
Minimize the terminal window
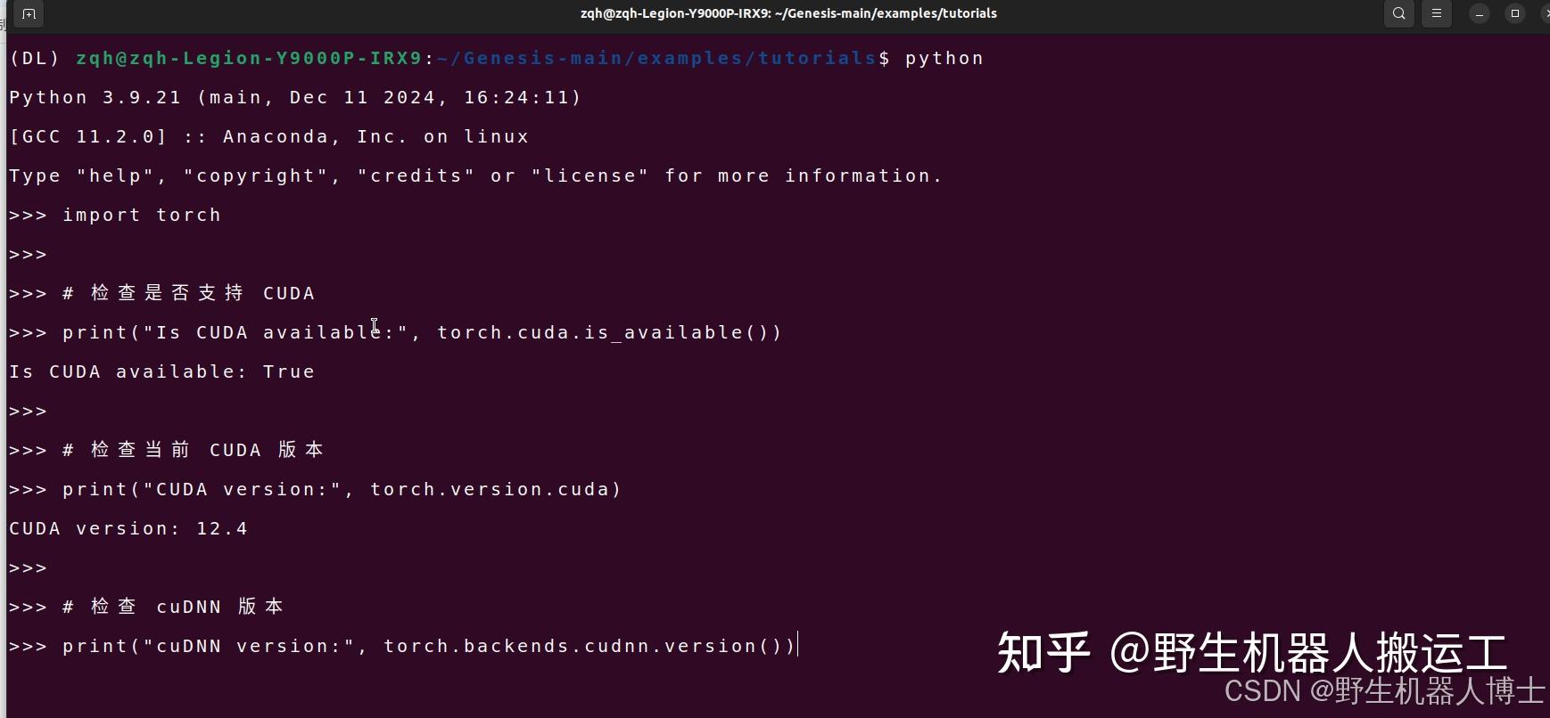pos(1480,13)
